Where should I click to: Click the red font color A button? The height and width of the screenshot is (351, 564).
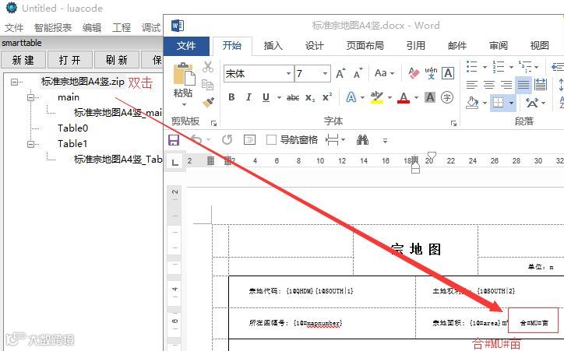404,97
